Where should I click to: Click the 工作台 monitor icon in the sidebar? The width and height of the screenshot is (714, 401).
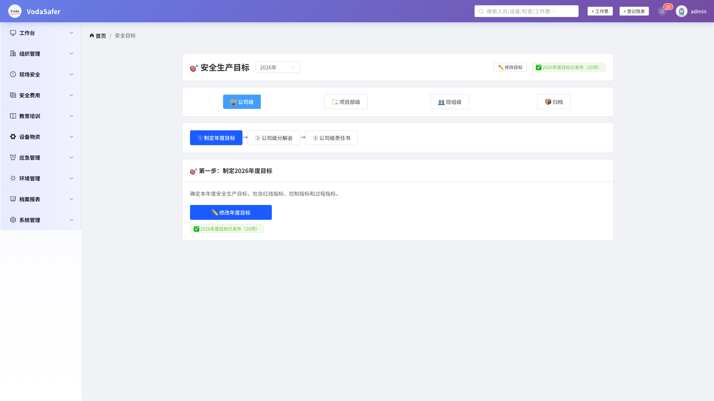(x=13, y=33)
